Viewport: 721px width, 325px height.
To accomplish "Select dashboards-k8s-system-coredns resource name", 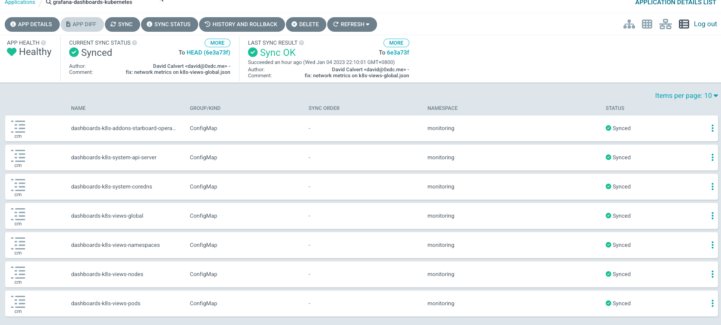I will [111, 187].
